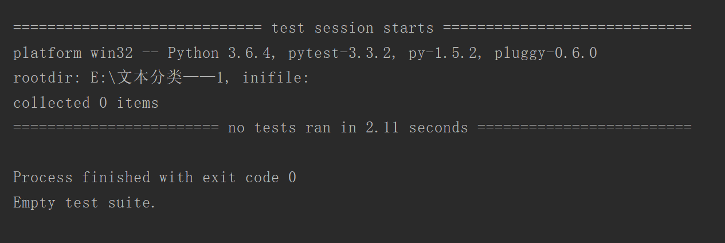Click the equals-sign separator left of 'test session'
This screenshot has height=243, width=725.
coord(138,28)
